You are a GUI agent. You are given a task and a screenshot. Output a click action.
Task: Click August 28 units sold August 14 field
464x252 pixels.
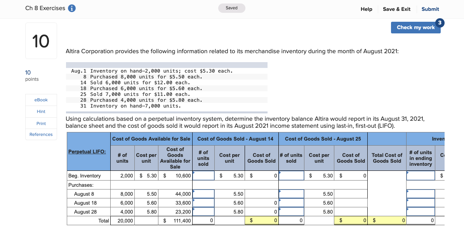point(203,212)
